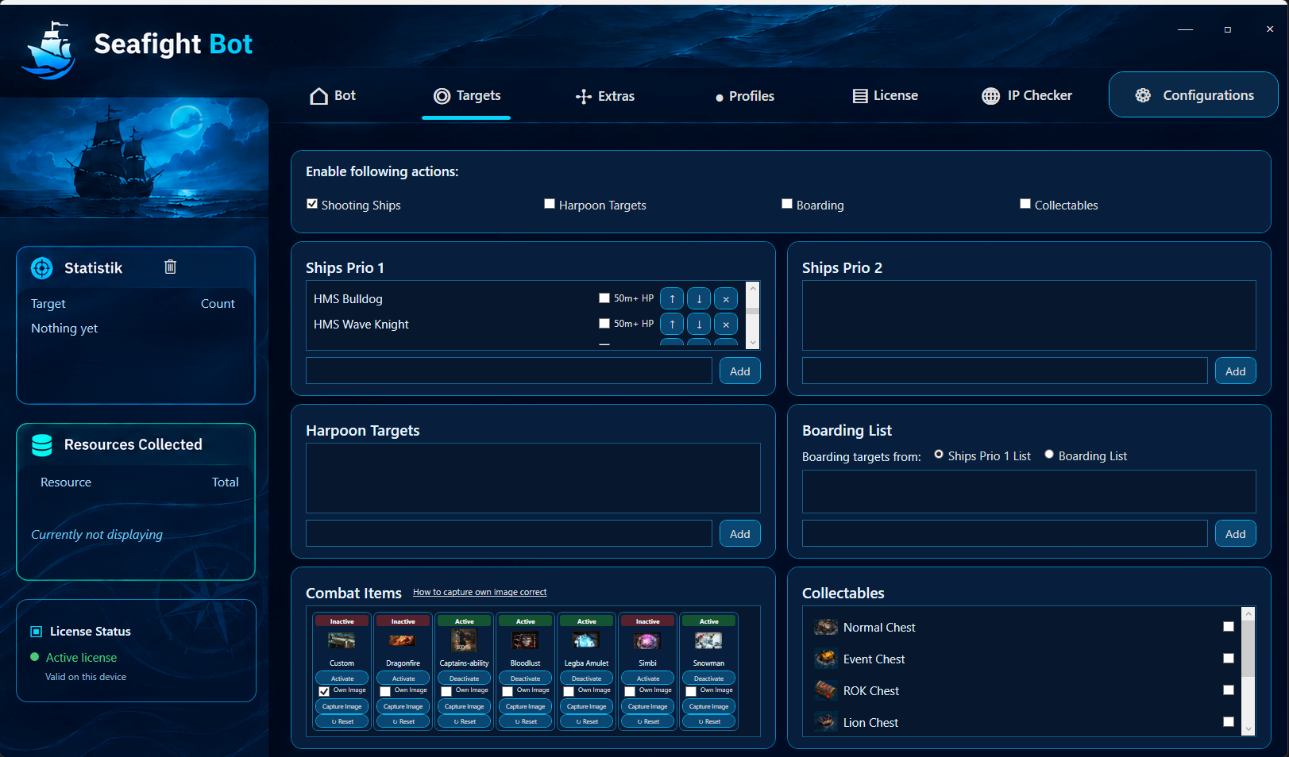
Task: Click the Harpoon Targets input field
Action: pyautogui.click(x=509, y=533)
